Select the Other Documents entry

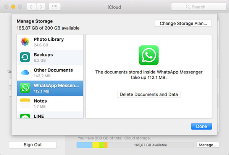point(50,73)
